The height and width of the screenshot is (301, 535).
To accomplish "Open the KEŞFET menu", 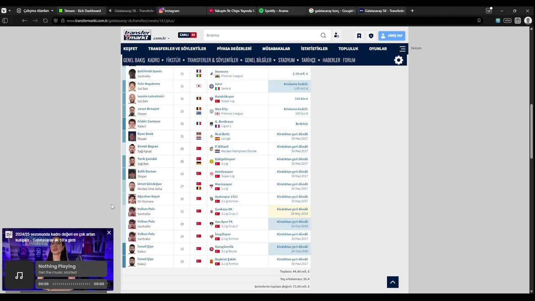I will [x=130, y=49].
